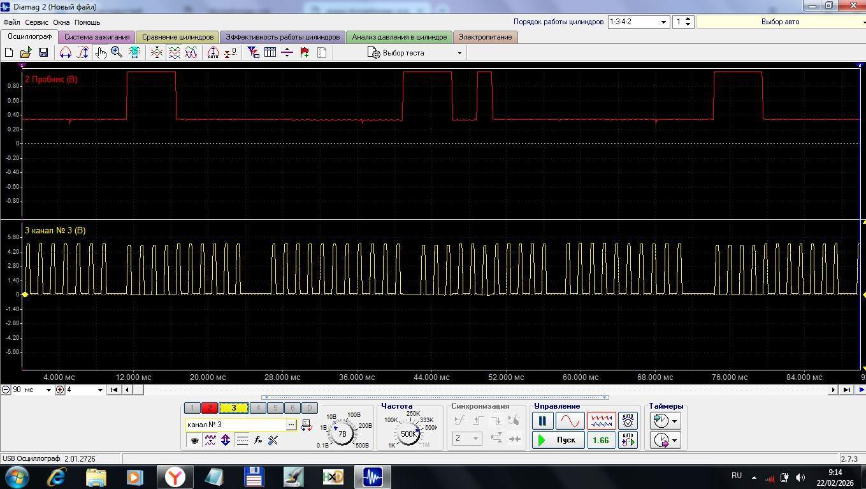This screenshot has width=866, height=489.
Task: Open channel settings wrench icon
Action: [x=273, y=440]
